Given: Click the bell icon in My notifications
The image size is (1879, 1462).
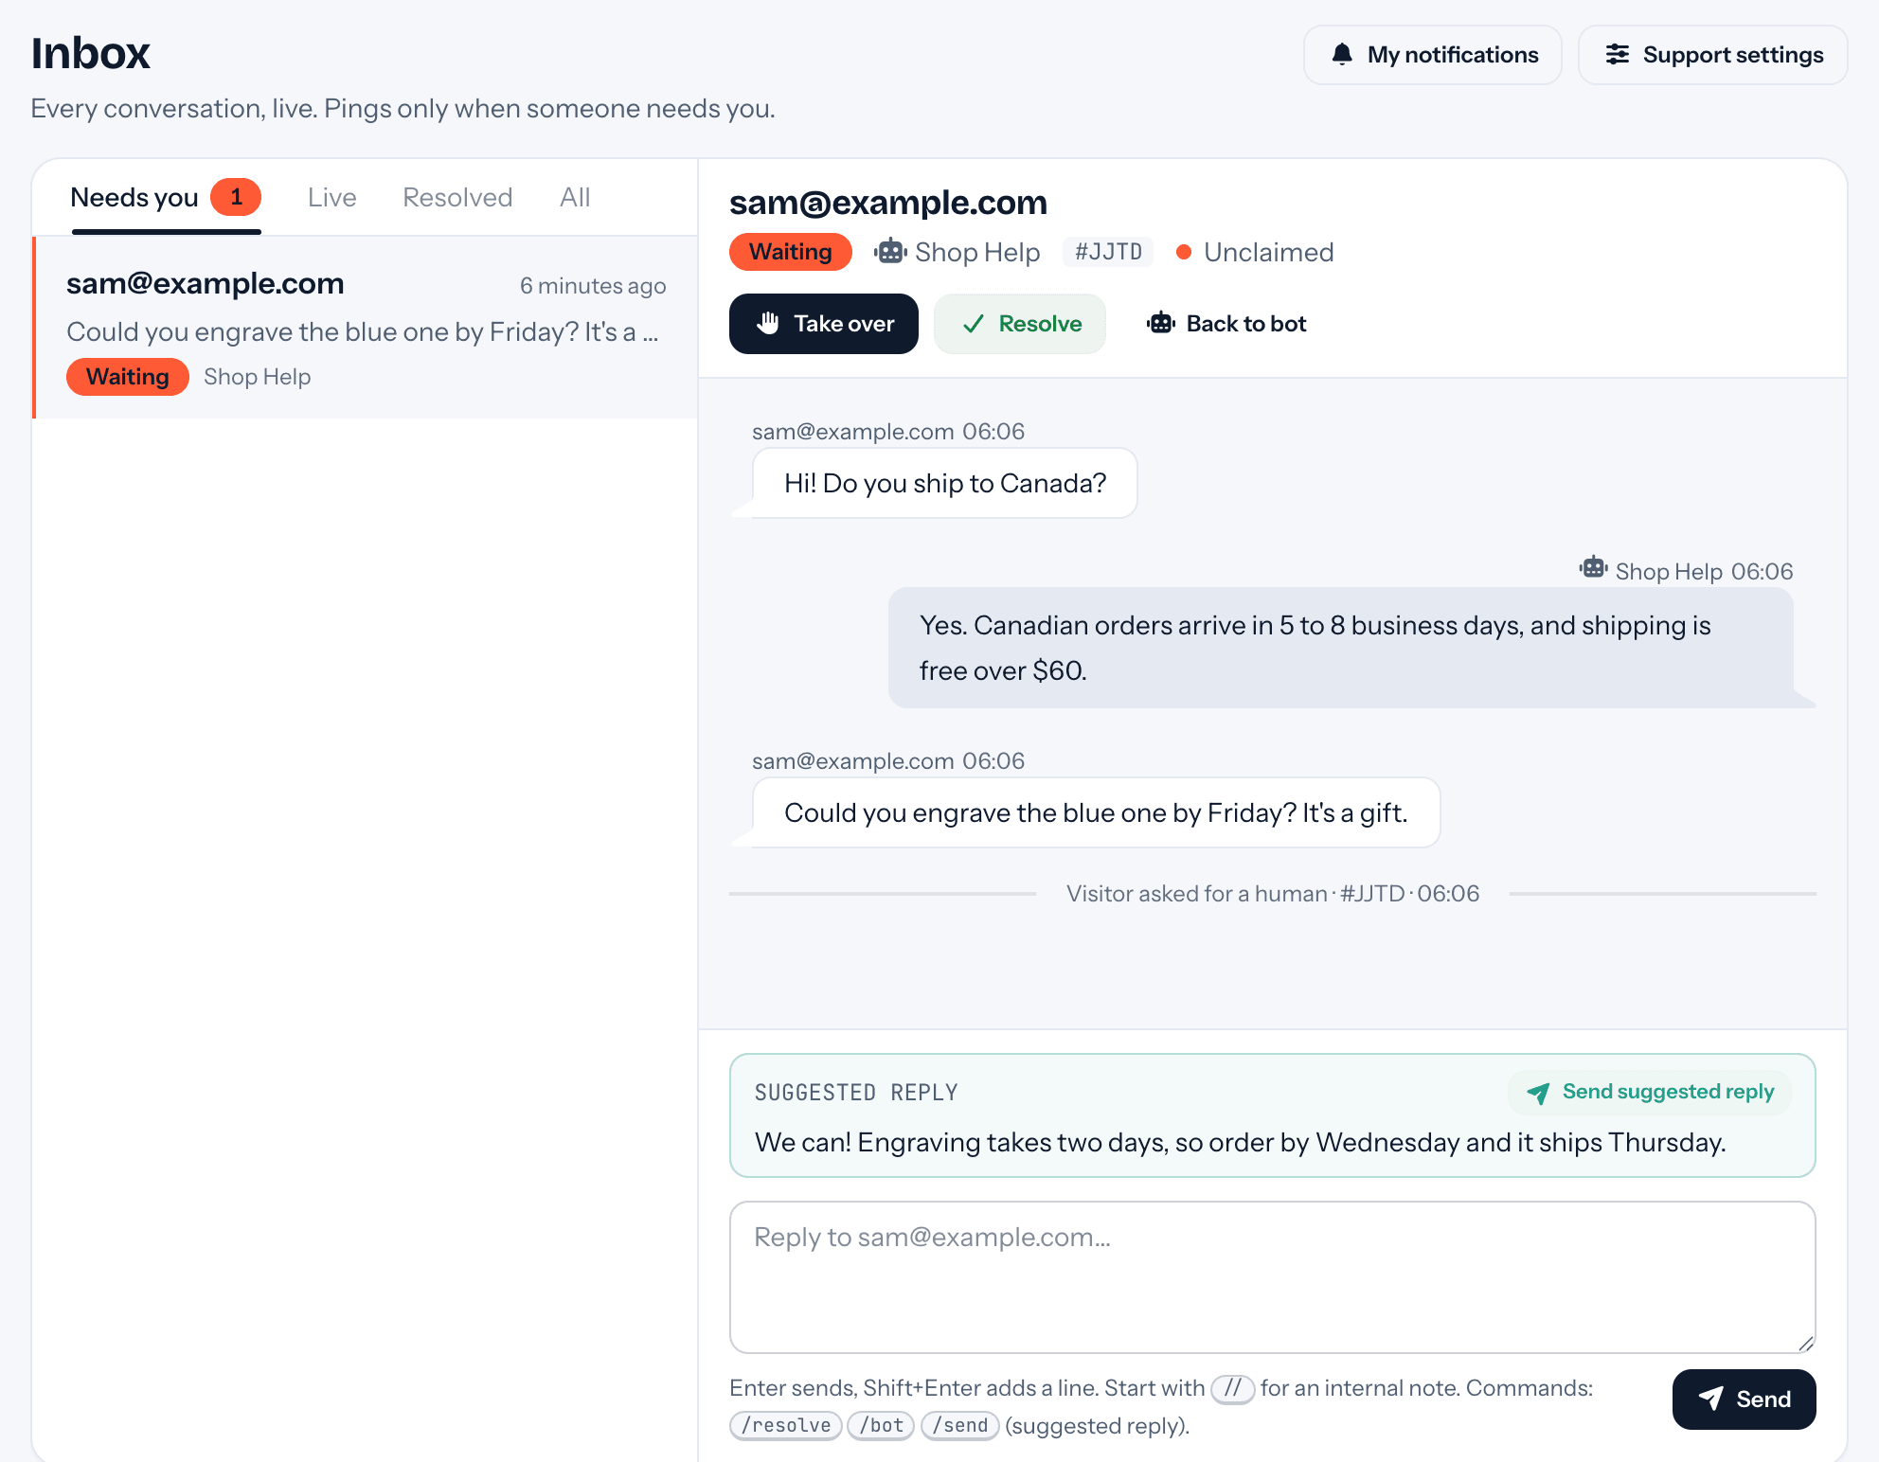Looking at the screenshot, I should pyautogui.click(x=1341, y=55).
